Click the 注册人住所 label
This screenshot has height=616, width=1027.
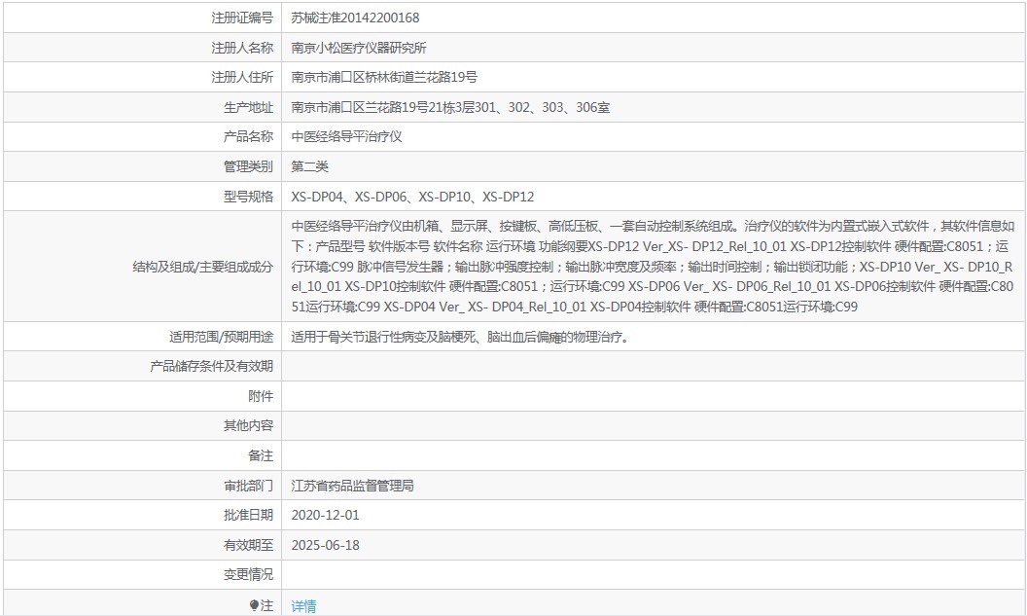(242, 77)
